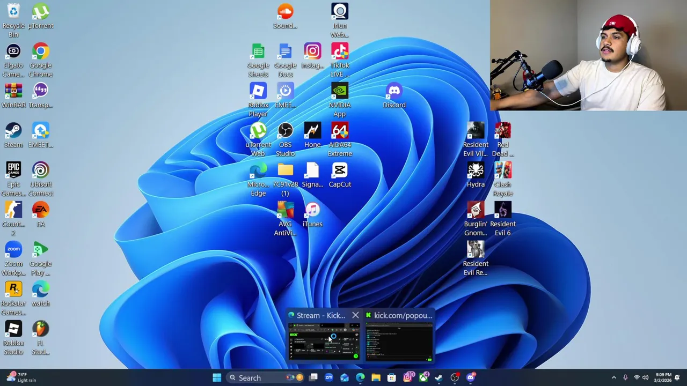The height and width of the screenshot is (386, 687).
Task: Open the NVIDIA App desktop icon
Action: click(340, 100)
